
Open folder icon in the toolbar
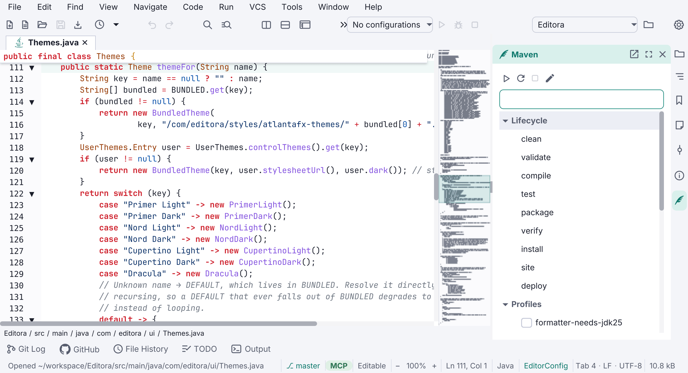tap(42, 25)
